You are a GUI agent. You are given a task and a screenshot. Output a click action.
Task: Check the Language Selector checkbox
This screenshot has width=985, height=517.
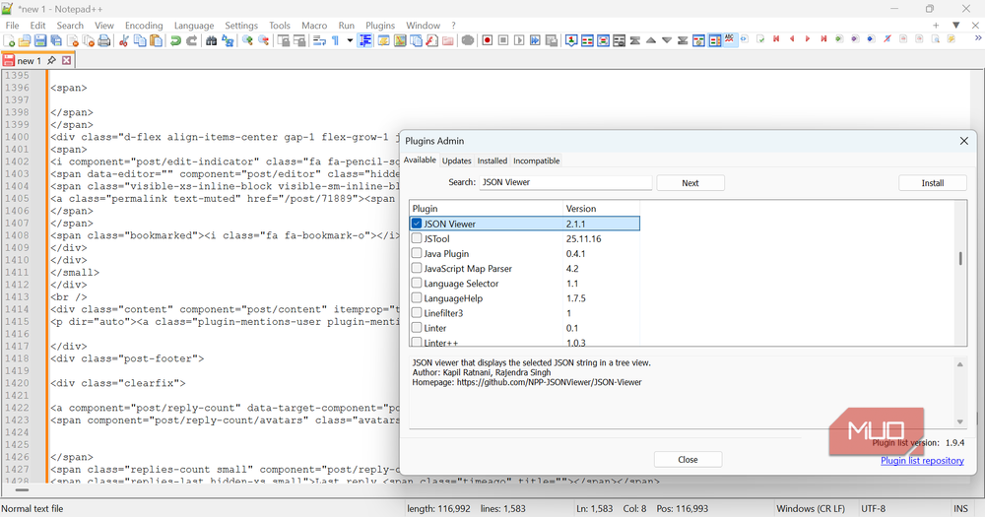(417, 283)
